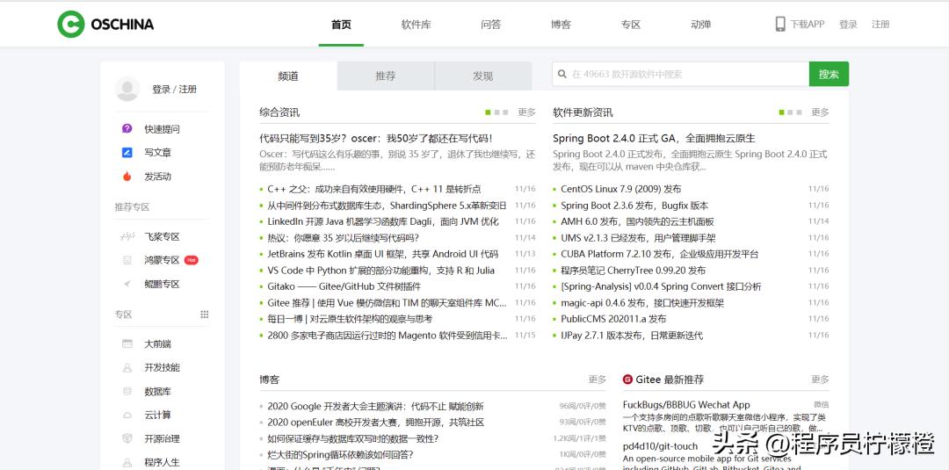The height and width of the screenshot is (470, 949).
Task: Click the 程序人生 sidebar icon
Action: [127, 462]
